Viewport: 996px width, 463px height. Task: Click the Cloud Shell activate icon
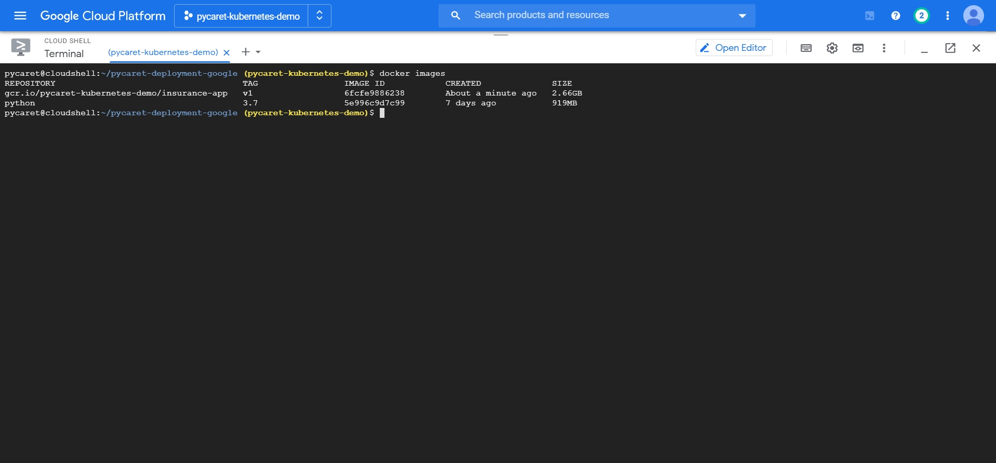coord(869,16)
